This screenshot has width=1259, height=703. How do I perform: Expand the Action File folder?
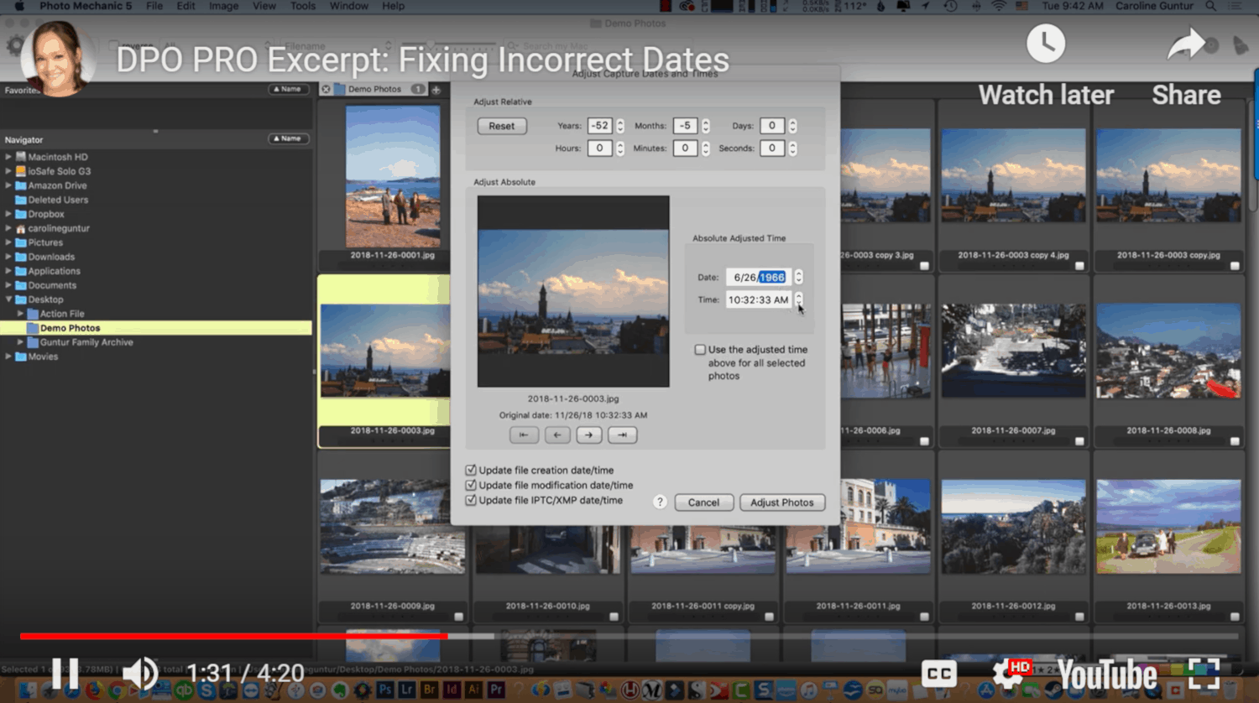coord(20,314)
